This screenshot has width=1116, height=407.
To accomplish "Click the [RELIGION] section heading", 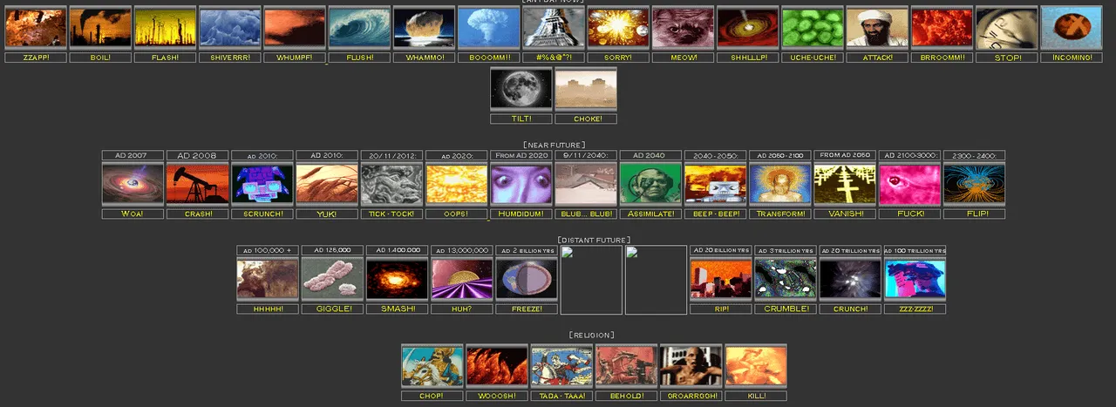I will pyautogui.click(x=593, y=335).
